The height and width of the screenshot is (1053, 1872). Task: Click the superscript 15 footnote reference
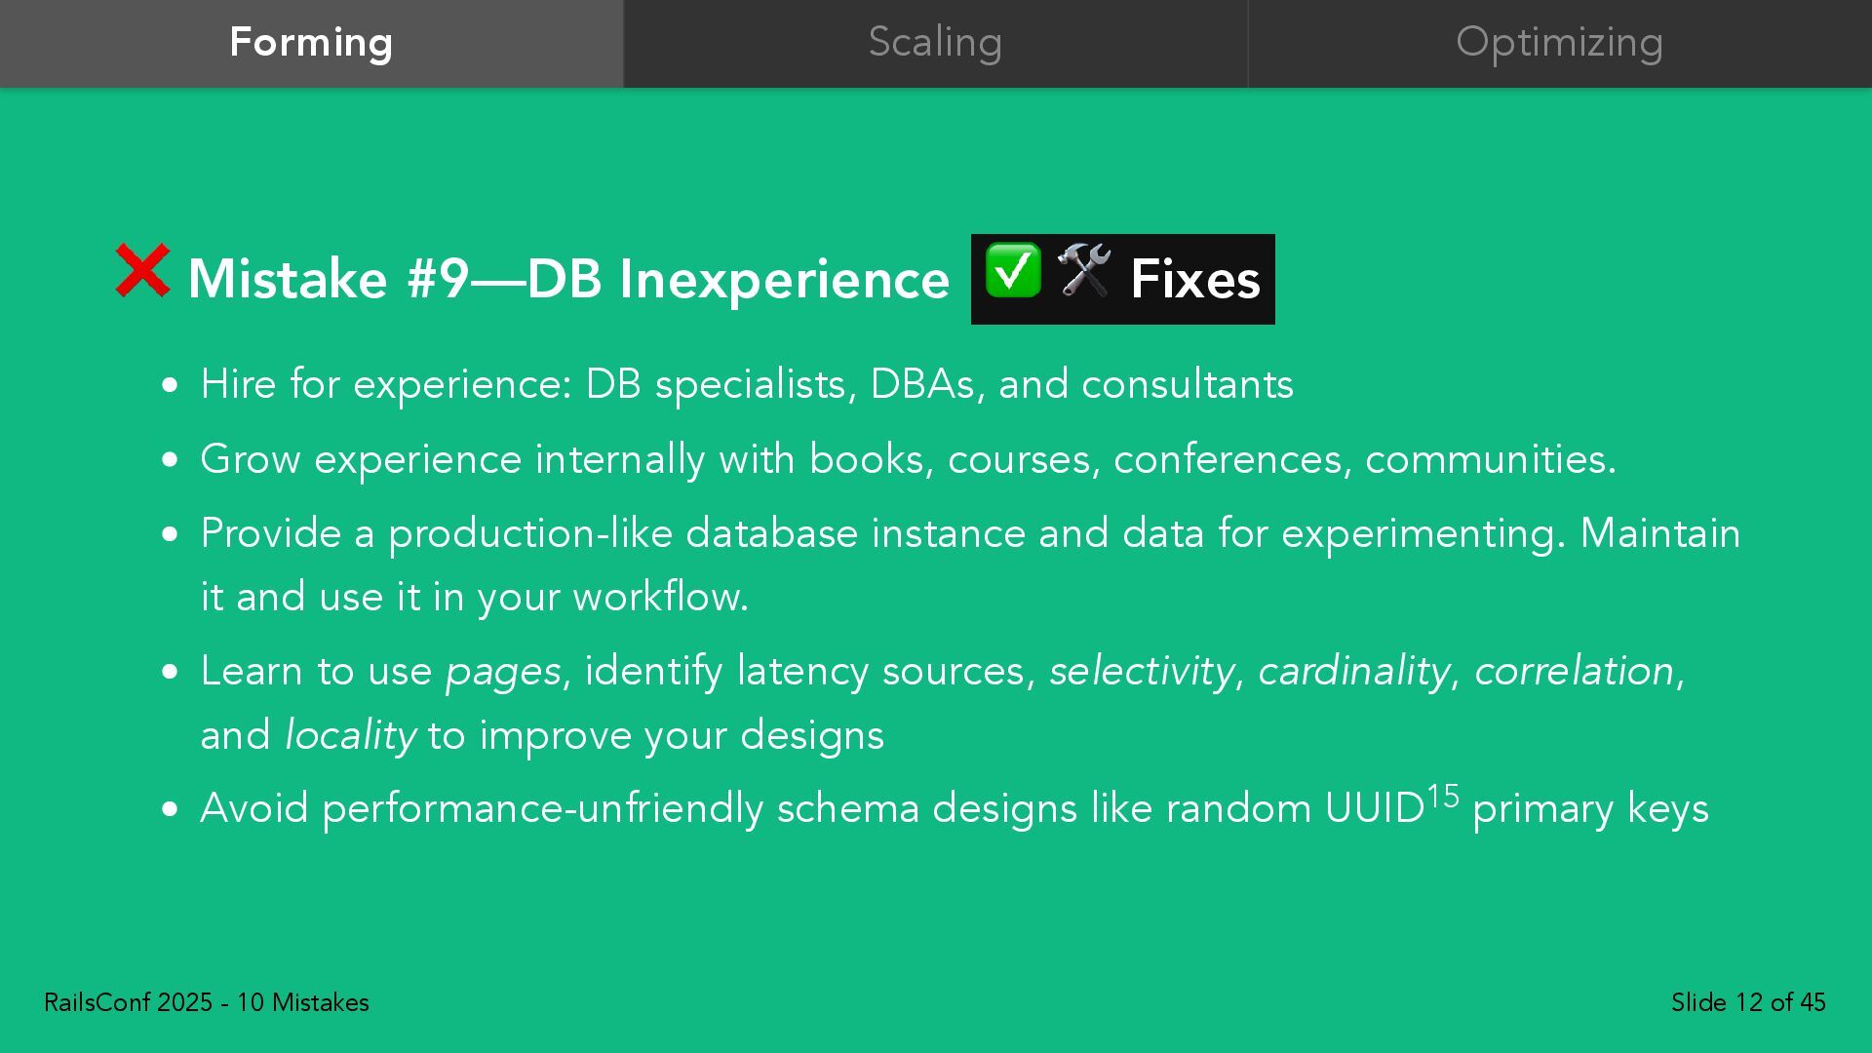tap(1443, 796)
